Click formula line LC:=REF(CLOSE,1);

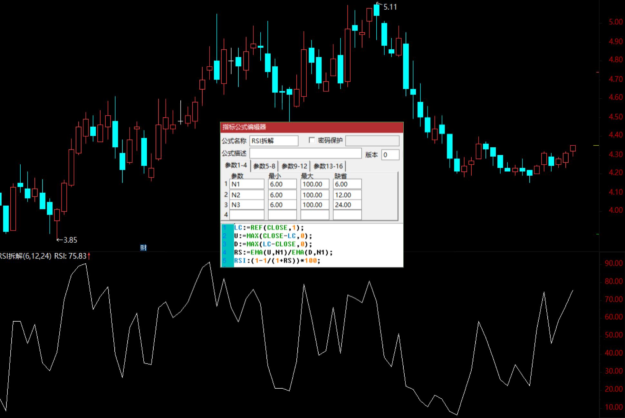tap(269, 228)
